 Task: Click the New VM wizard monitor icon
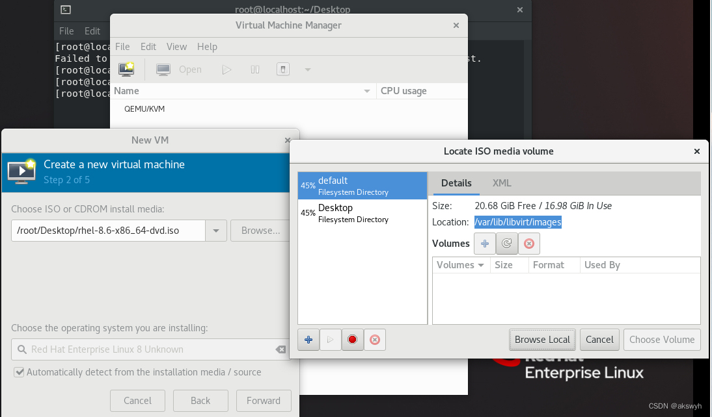(x=21, y=171)
